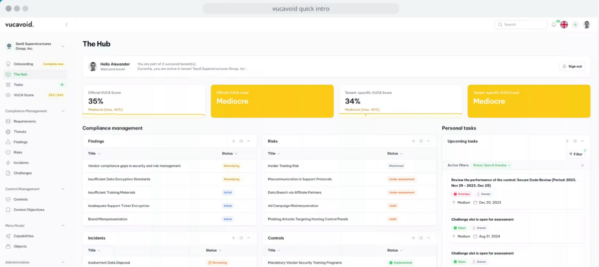
Task: Open the Filter button in Upcoming tasks
Action: [x=576, y=154]
